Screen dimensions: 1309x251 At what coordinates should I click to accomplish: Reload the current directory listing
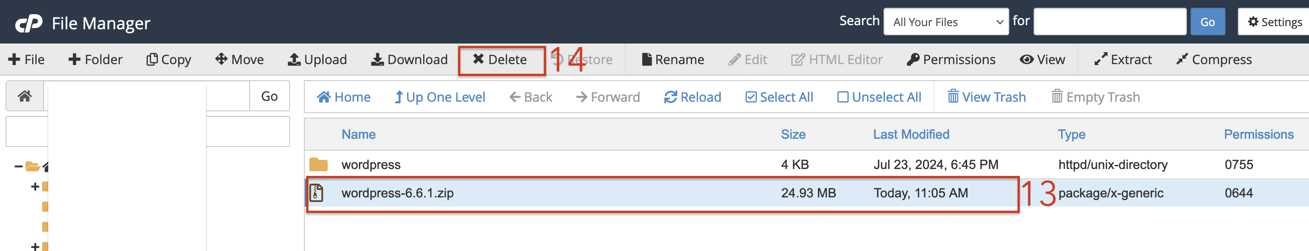point(692,97)
